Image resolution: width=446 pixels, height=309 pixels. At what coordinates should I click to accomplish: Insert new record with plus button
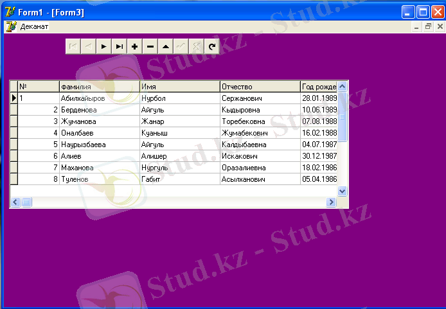[135, 46]
